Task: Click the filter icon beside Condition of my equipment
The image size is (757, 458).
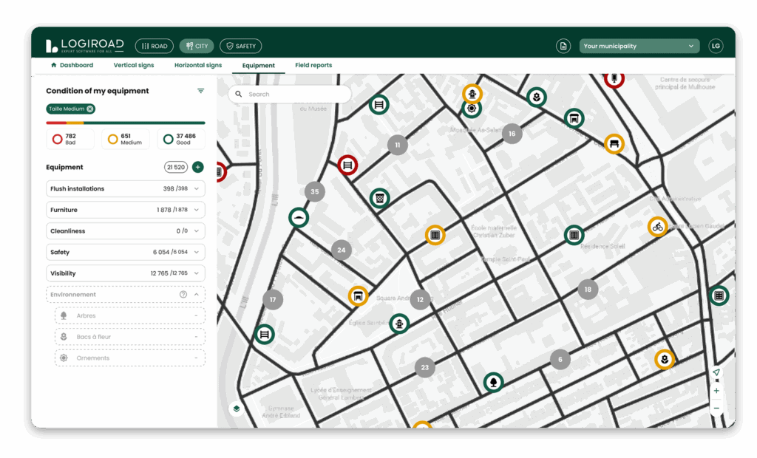Action: click(x=200, y=91)
